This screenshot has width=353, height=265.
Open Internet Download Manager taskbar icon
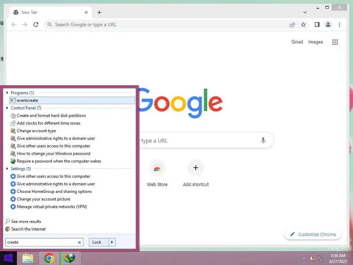click(x=70, y=258)
